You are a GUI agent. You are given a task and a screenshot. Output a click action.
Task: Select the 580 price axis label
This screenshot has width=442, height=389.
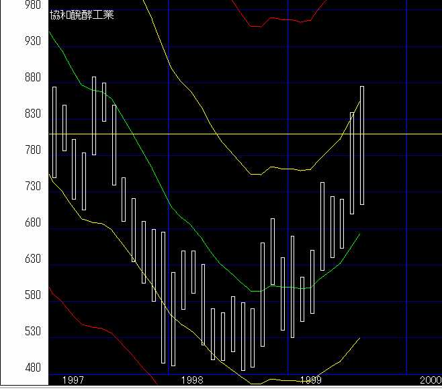(13, 296)
